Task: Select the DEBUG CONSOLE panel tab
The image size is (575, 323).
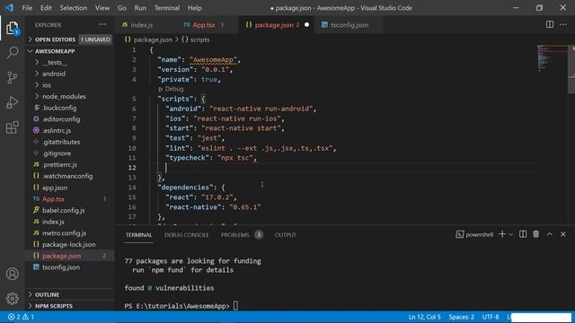Action: tap(186, 235)
